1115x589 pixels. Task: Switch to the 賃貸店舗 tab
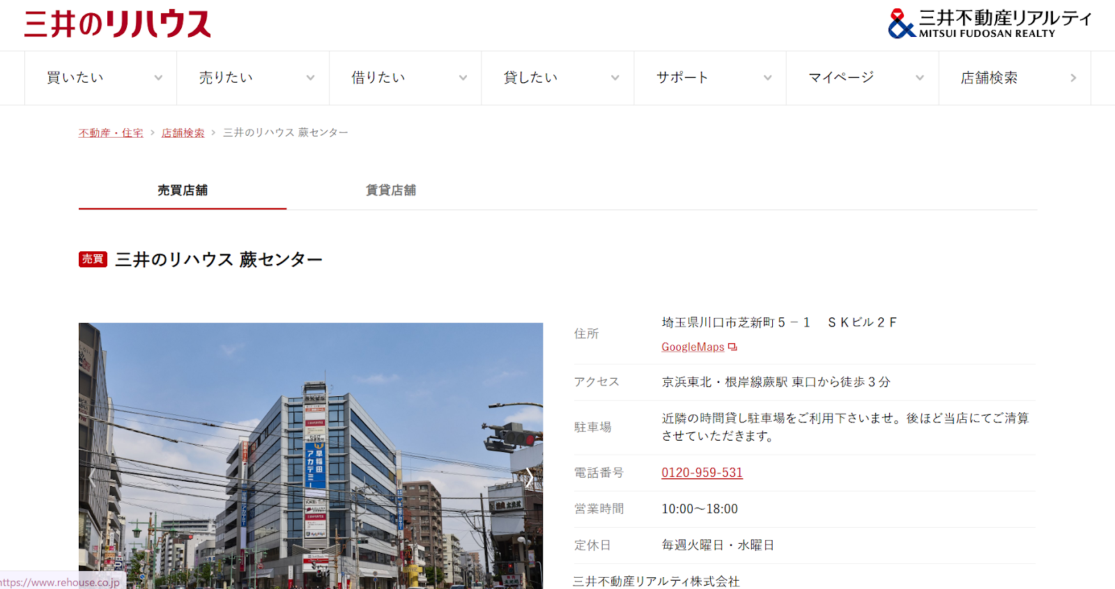391,190
